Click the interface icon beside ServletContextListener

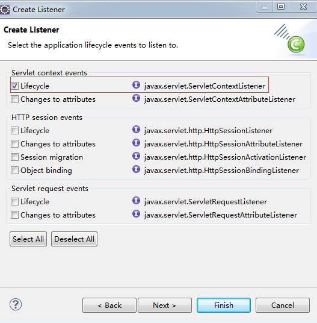136,85
